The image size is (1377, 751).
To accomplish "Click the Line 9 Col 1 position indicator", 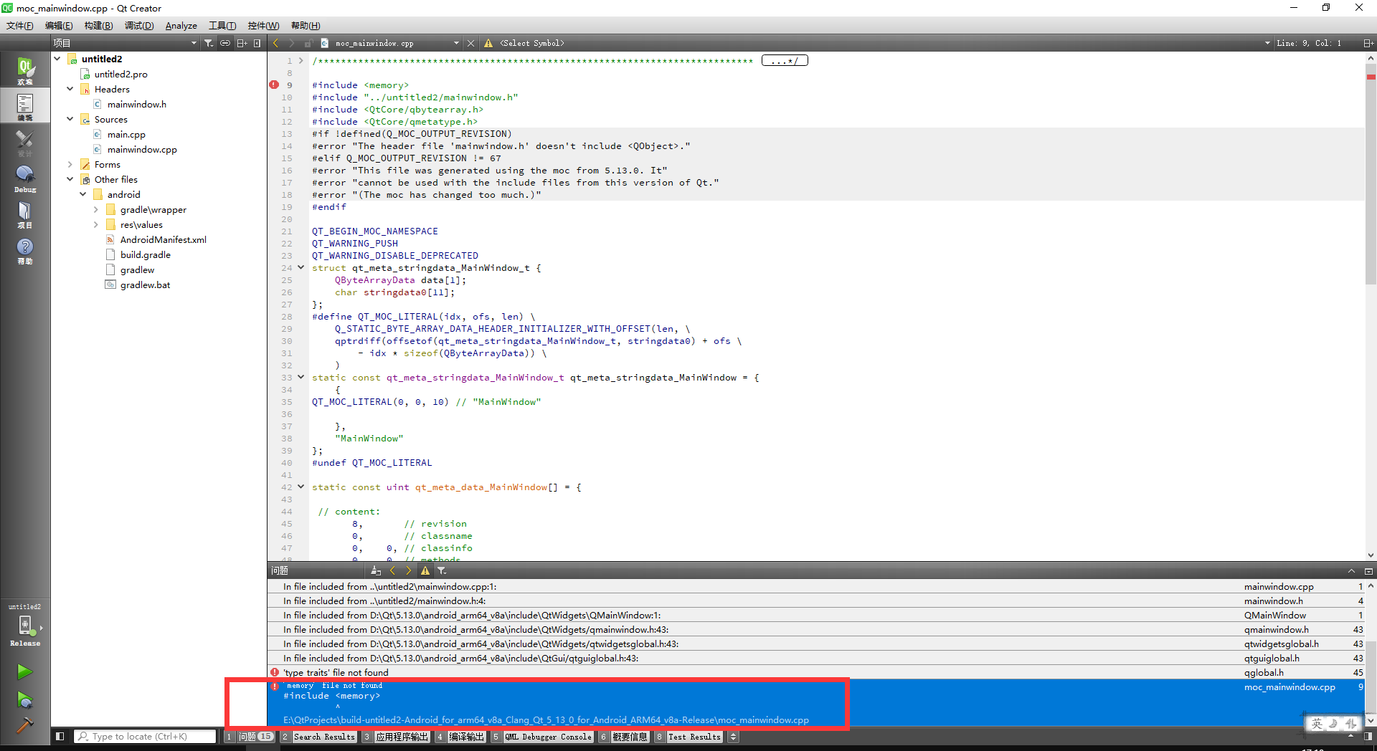I will 1309,43.
